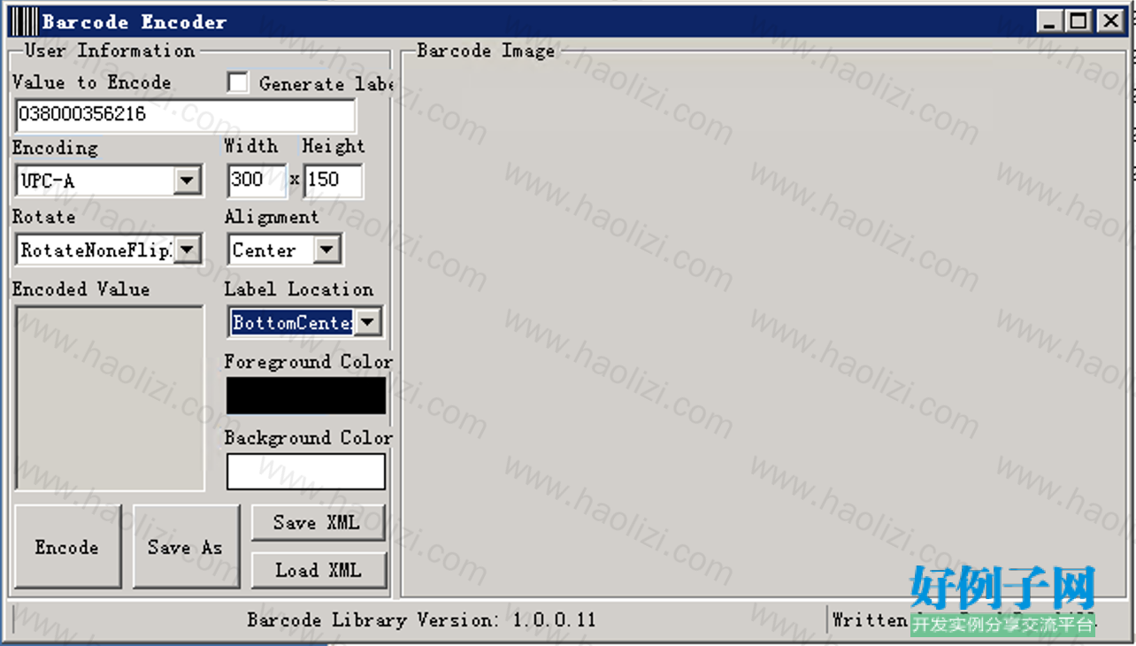This screenshot has width=1136, height=646.
Task: Click the Load XML button
Action: click(319, 571)
